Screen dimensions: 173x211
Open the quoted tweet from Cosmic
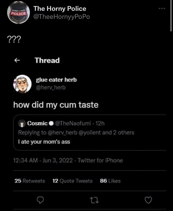pyautogui.click(x=89, y=141)
